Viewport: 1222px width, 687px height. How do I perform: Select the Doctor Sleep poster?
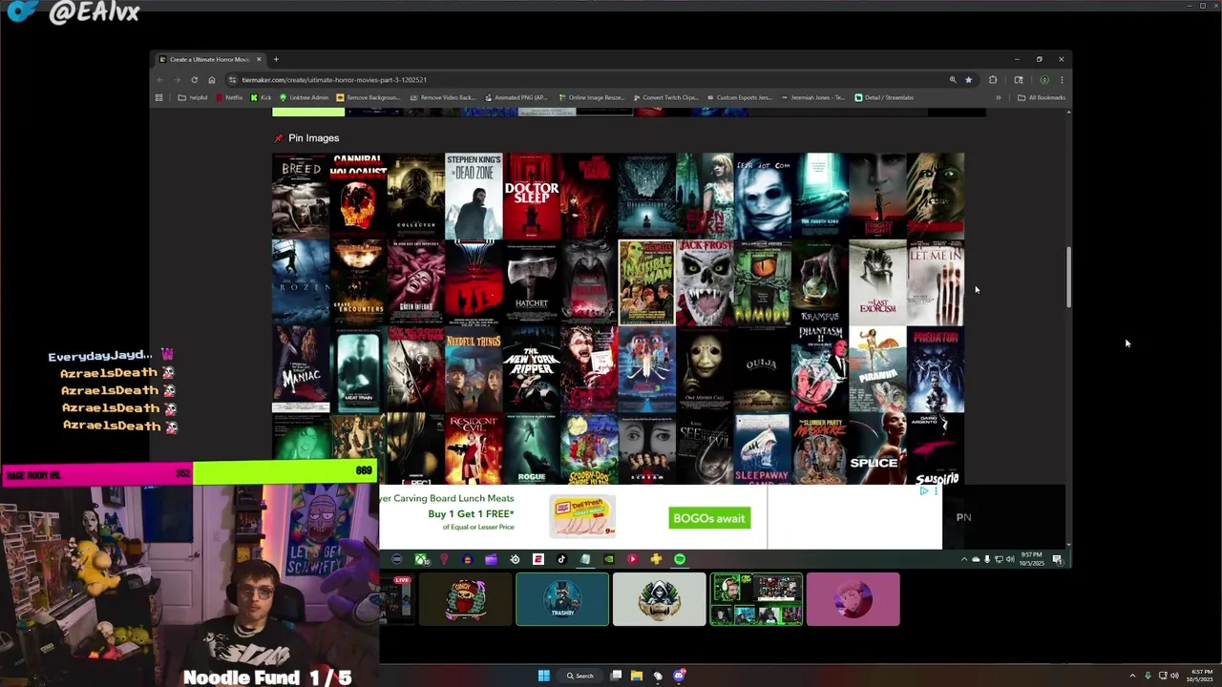click(x=532, y=196)
